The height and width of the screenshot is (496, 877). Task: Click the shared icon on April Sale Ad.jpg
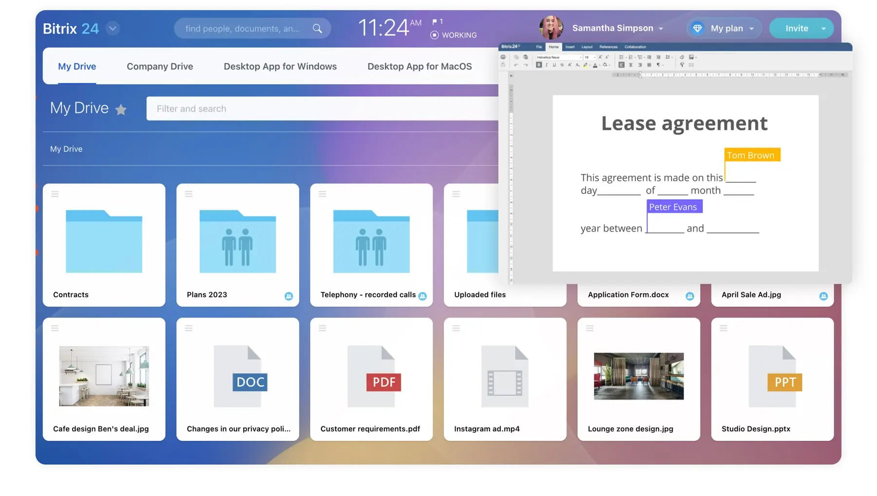tap(823, 296)
